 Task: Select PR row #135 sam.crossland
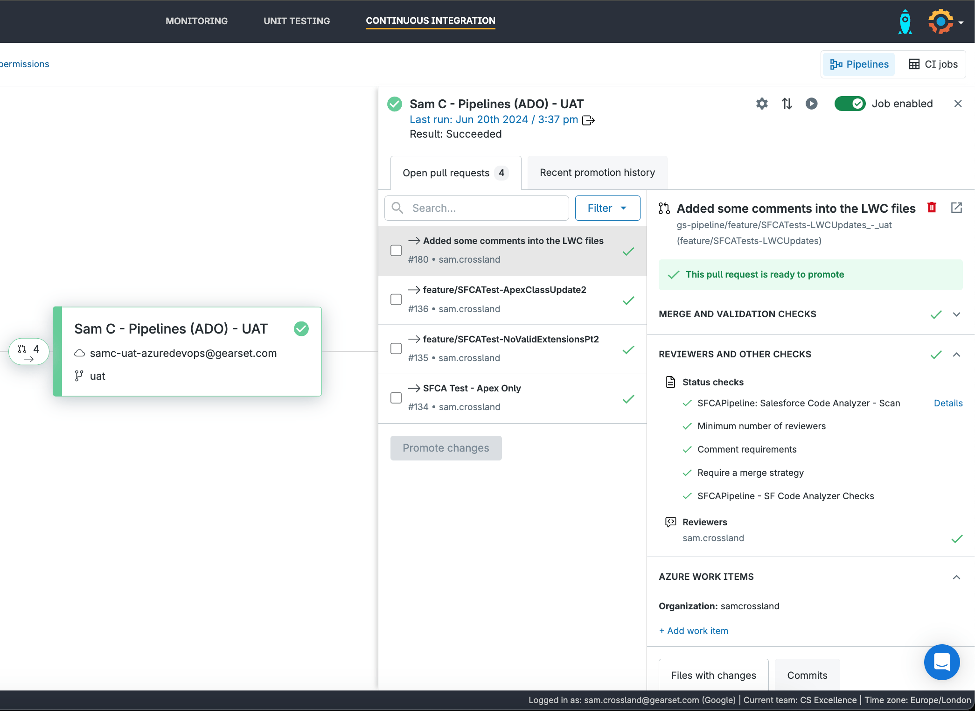(512, 349)
